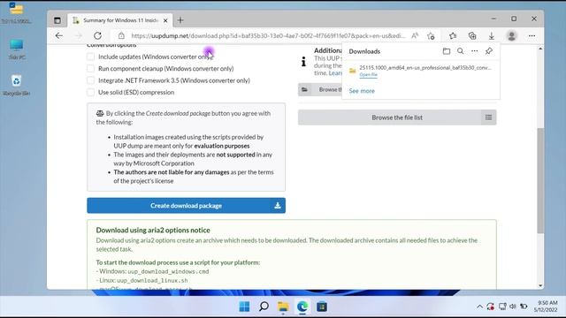
Task: Search downloads with magnifier icon
Action: (x=461, y=51)
